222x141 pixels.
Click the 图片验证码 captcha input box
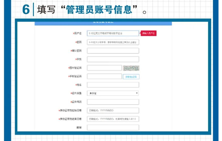tap(104, 68)
